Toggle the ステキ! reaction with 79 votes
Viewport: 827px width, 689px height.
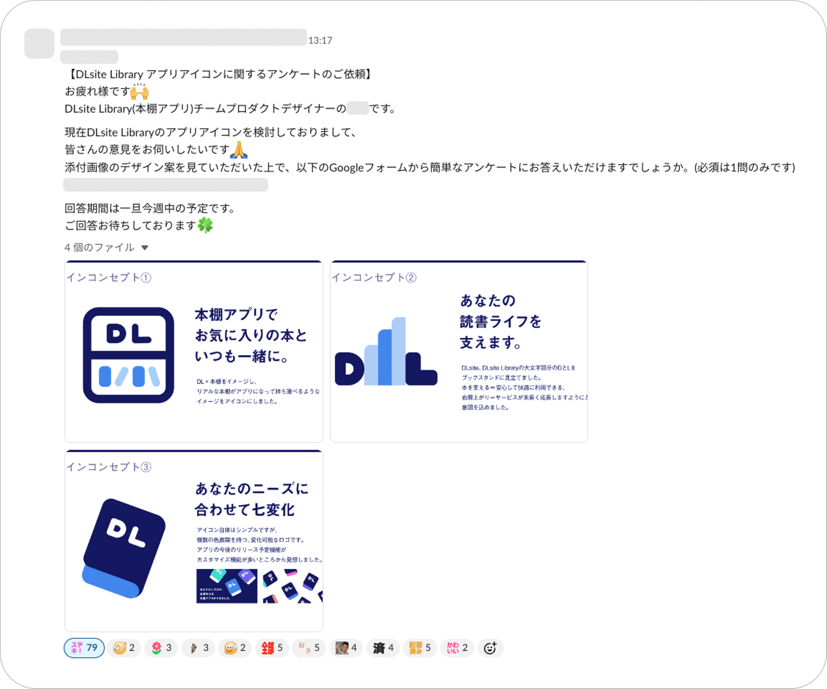click(84, 648)
